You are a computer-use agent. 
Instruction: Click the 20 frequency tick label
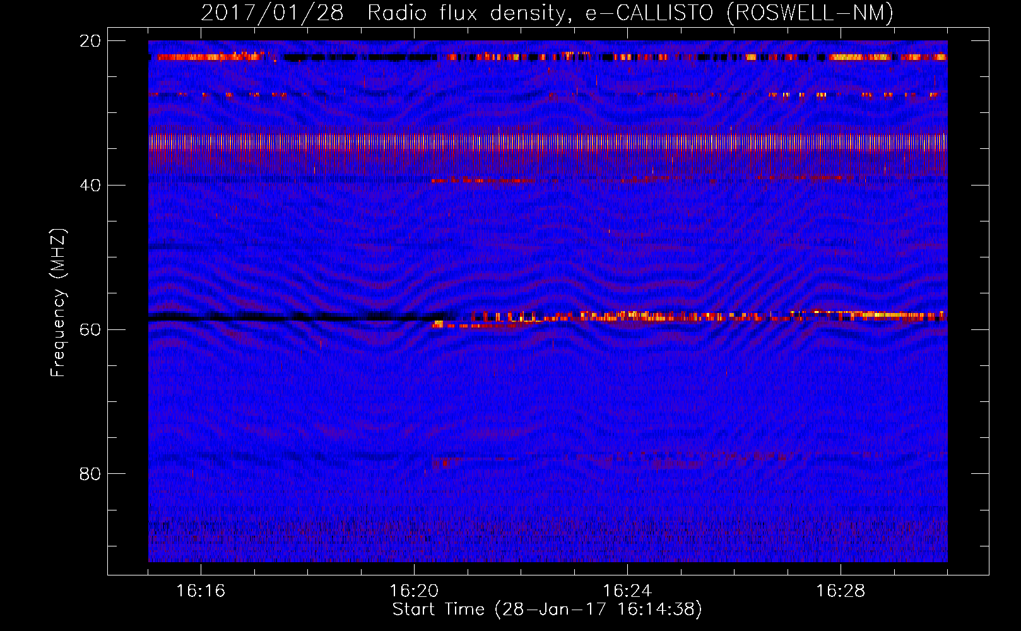90,41
